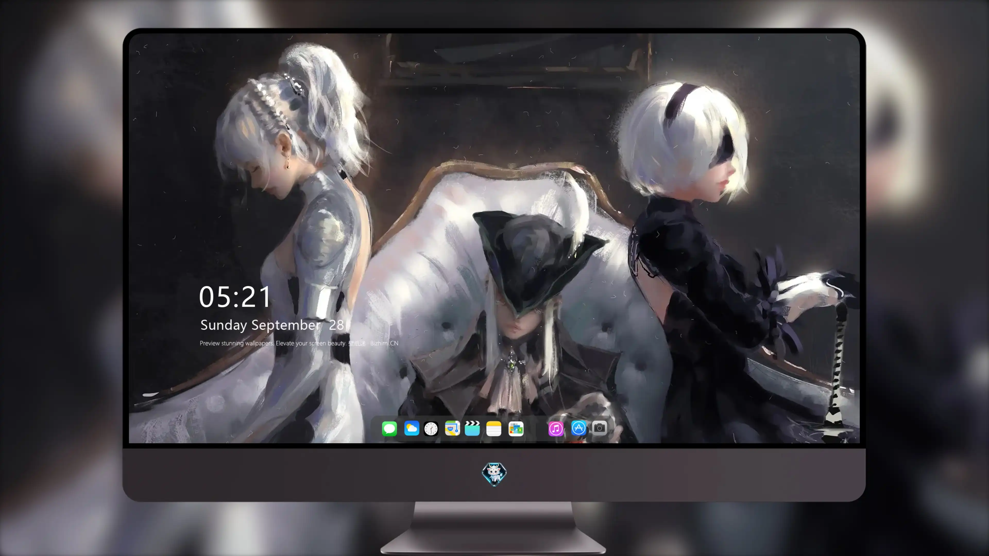This screenshot has width=989, height=556.
Task: Open the blue App Store icon
Action: (x=578, y=428)
